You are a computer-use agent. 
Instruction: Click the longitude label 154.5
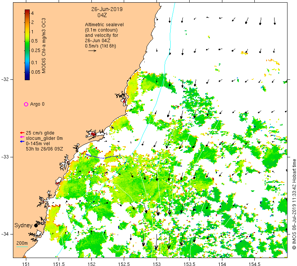pos(255,264)
